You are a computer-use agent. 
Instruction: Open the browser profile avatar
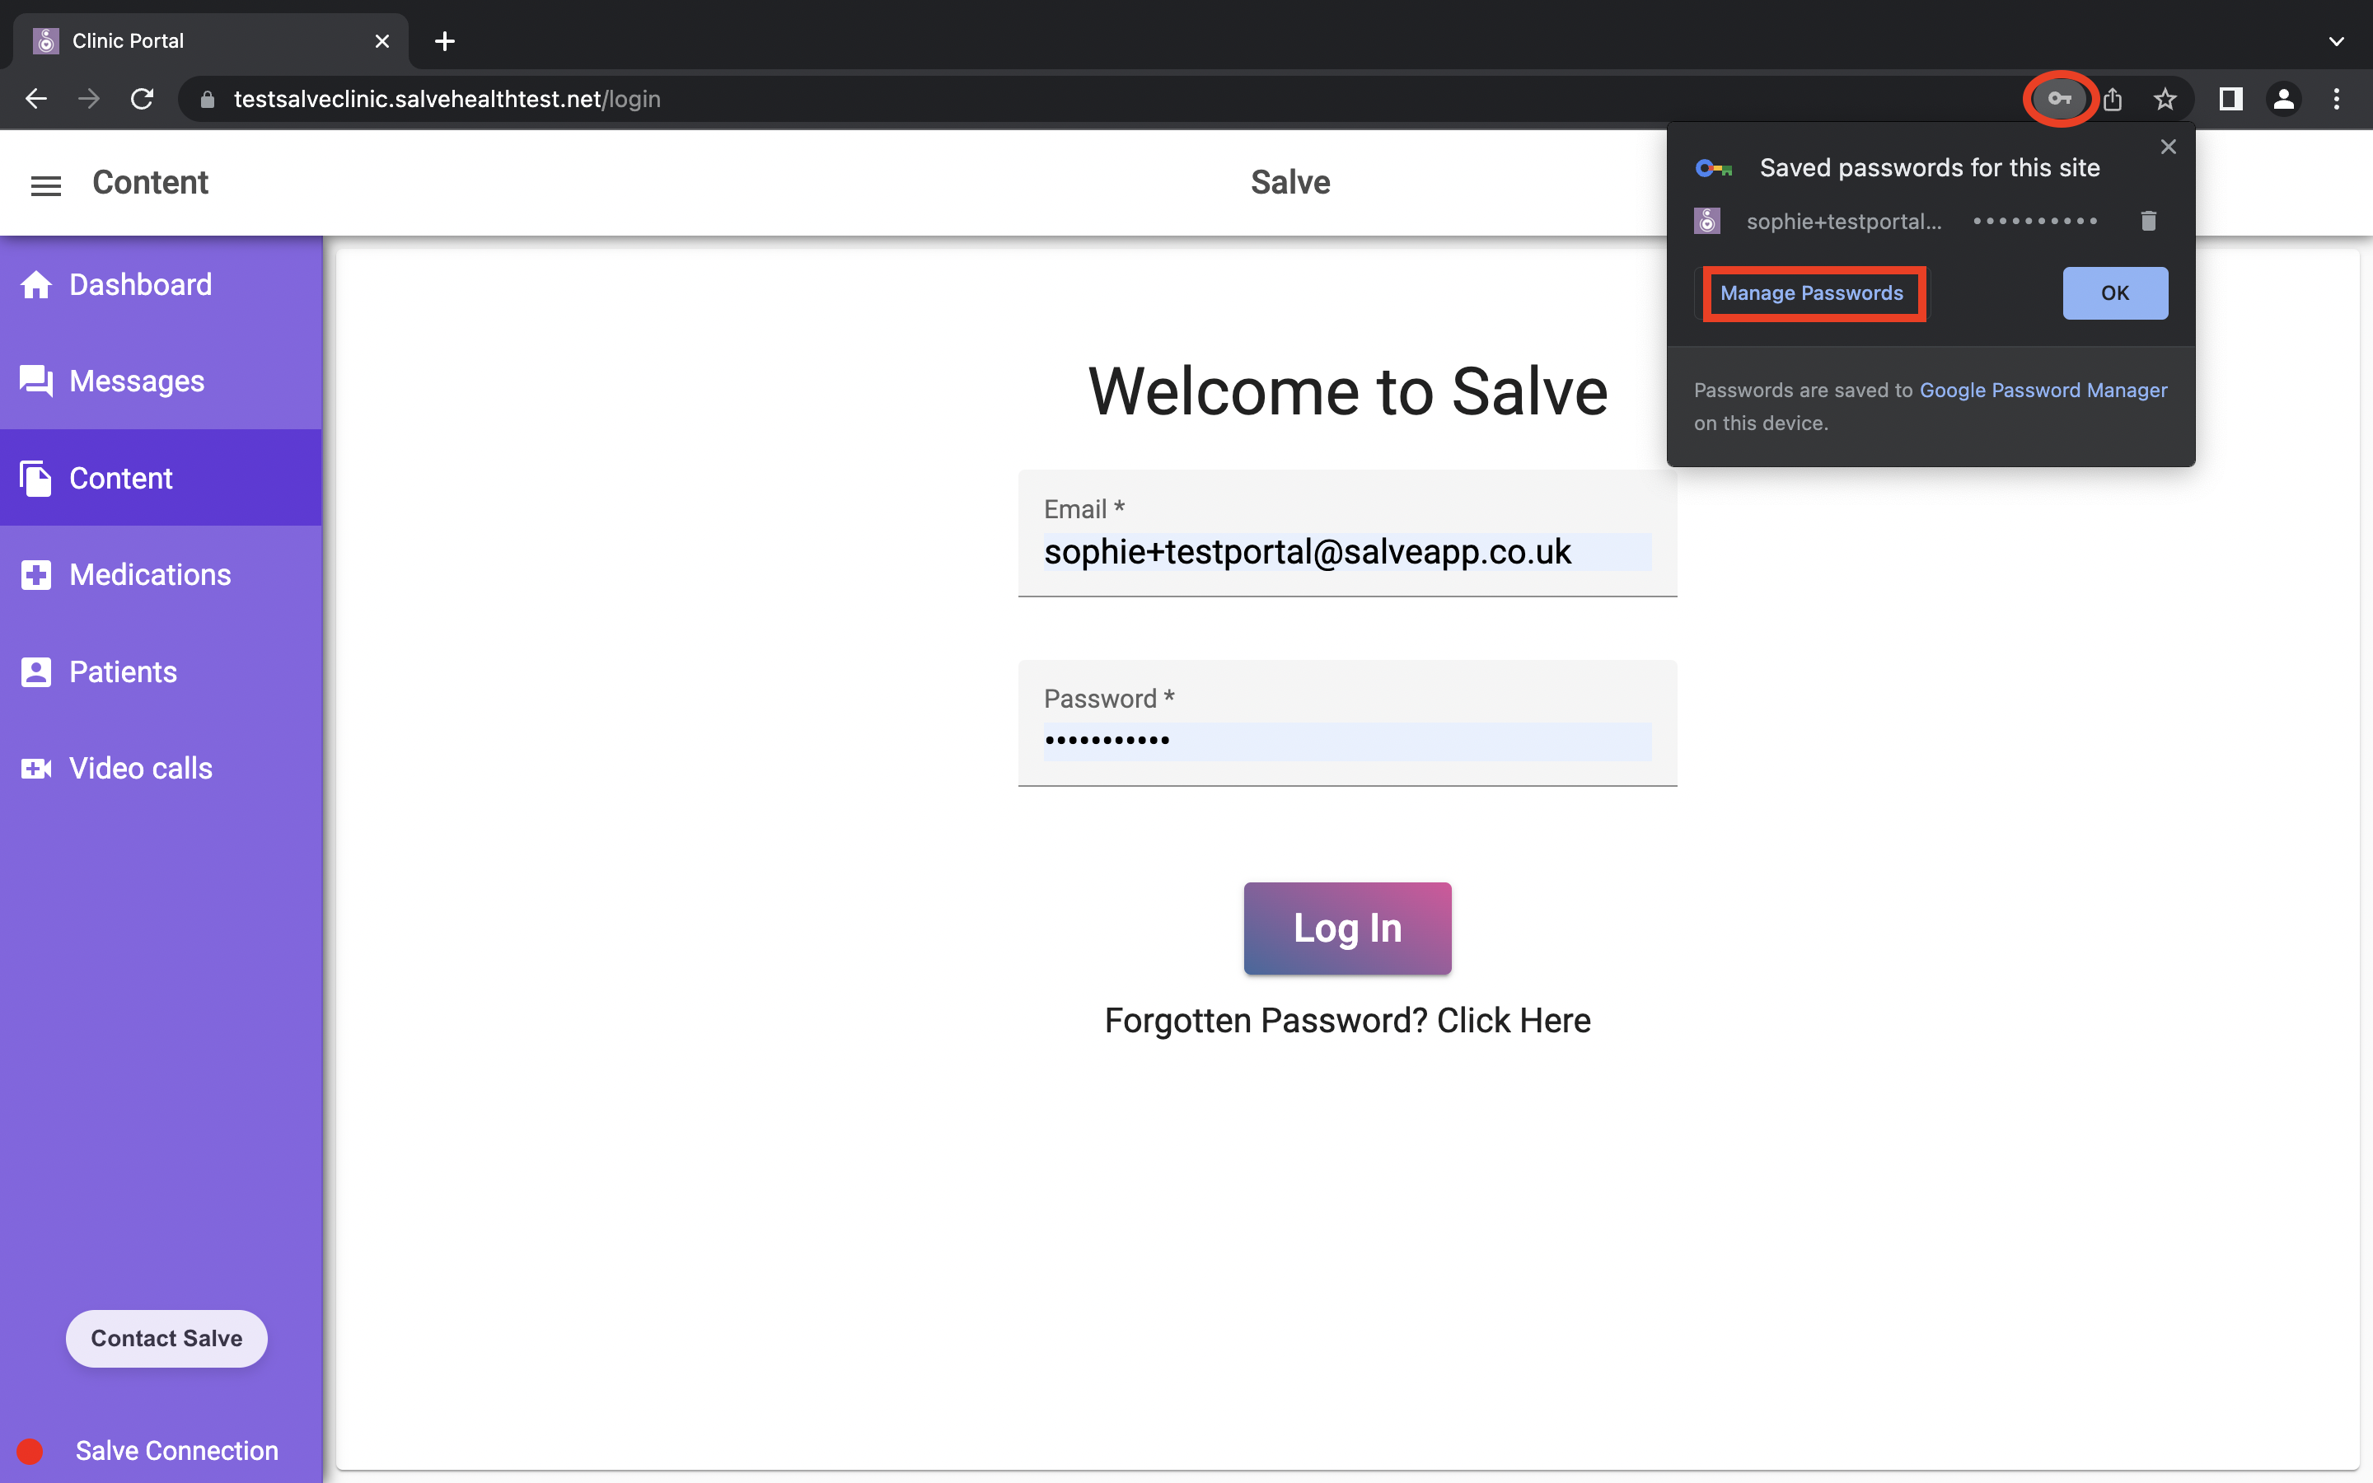(x=2283, y=98)
